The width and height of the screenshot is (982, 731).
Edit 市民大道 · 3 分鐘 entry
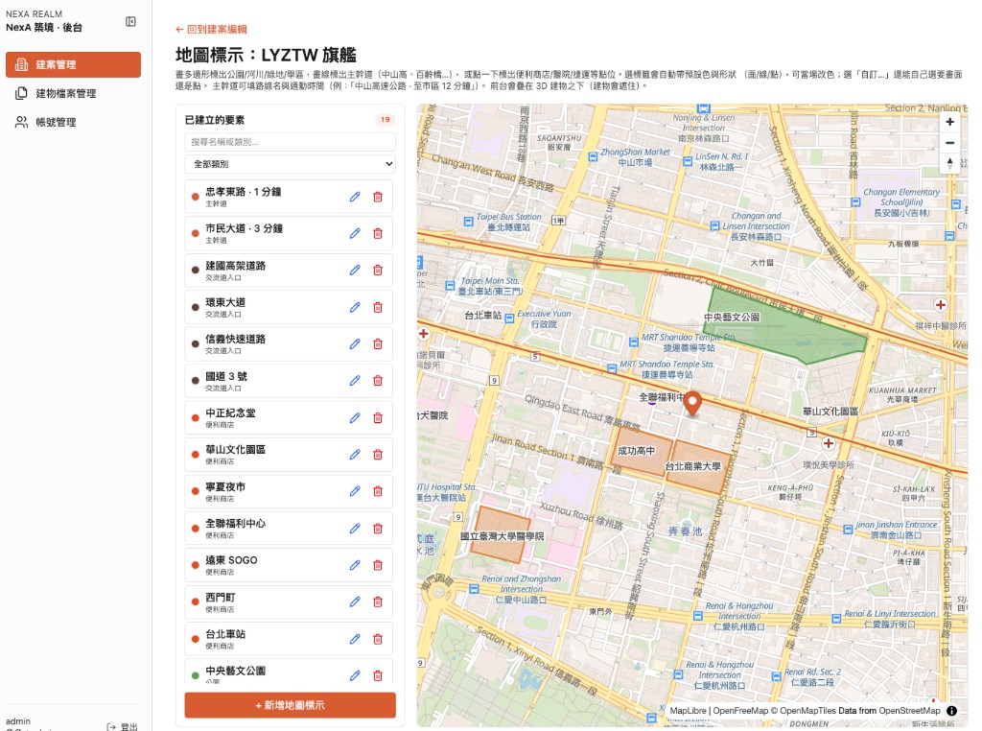355,234
